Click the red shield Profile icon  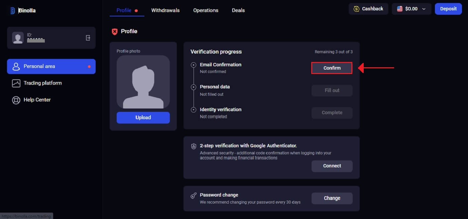tap(115, 31)
